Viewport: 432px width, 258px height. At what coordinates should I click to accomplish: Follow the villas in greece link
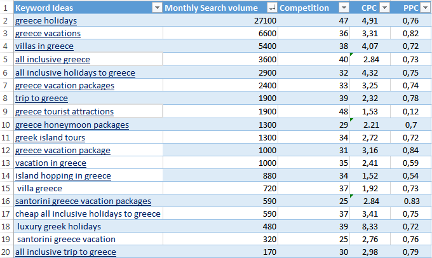point(44,46)
